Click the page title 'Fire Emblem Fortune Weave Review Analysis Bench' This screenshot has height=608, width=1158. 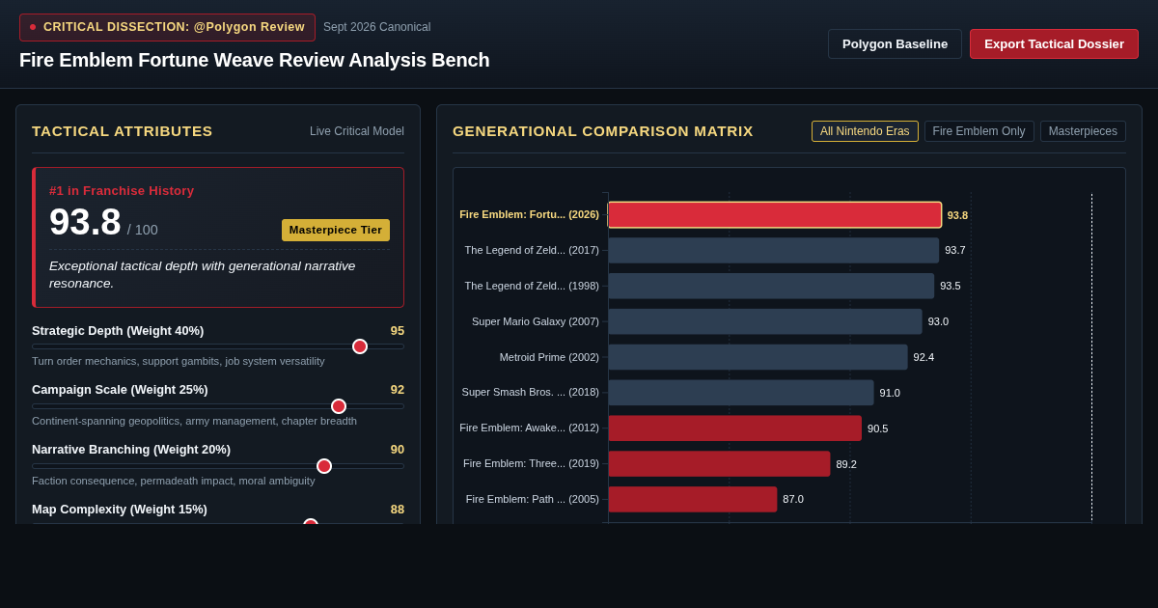(255, 60)
